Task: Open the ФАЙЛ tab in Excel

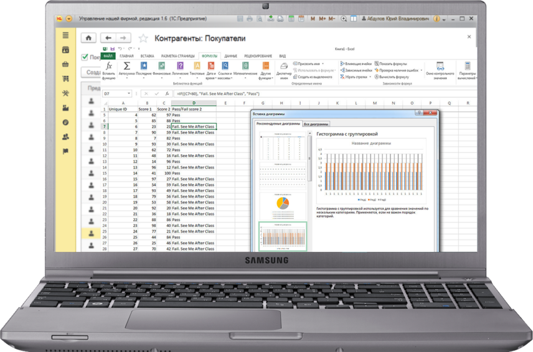Action: tap(108, 56)
